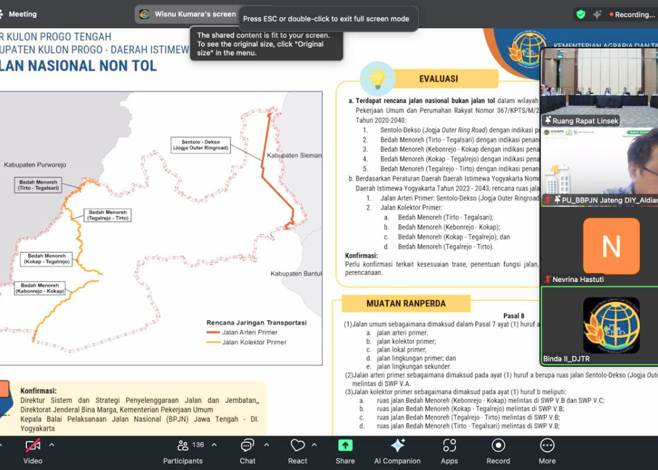
Task: Select the Nevrina Hastuti participant tile
Action: (599, 247)
